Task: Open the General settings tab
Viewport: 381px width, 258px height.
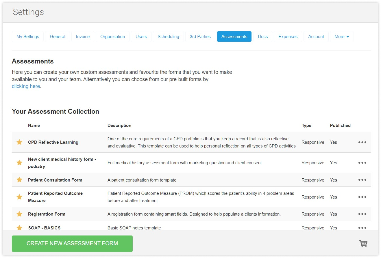Action: [x=58, y=37]
